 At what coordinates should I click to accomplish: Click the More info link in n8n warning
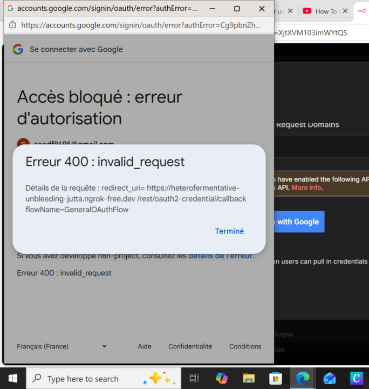point(306,187)
